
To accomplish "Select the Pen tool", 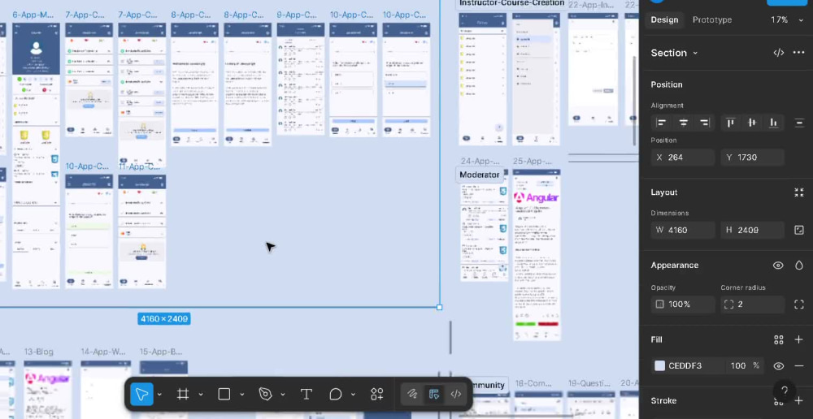I will click(x=266, y=394).
